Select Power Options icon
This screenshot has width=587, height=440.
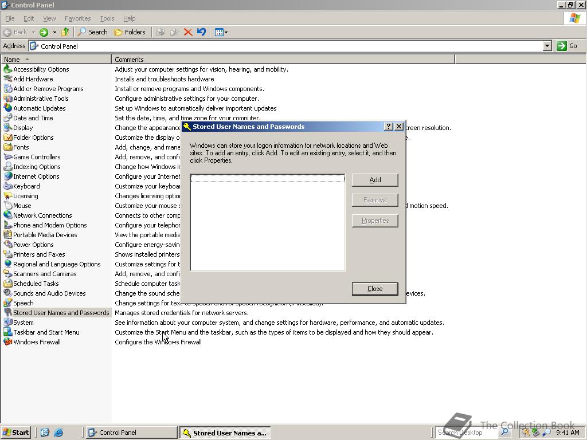(x=8, y=244)
